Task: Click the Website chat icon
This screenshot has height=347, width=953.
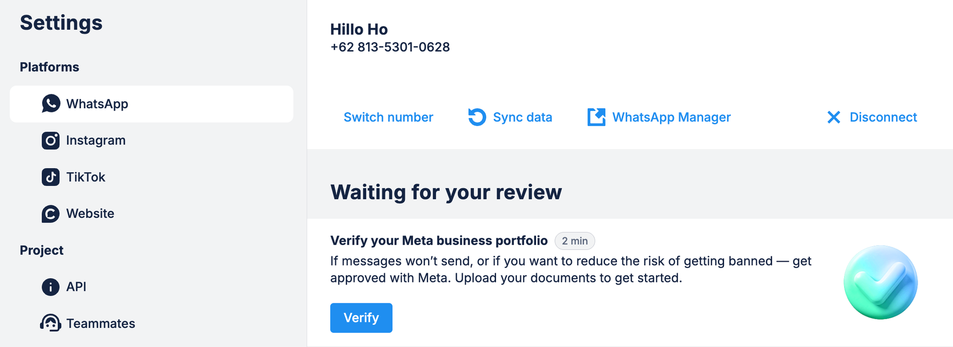Action: point(51,214)
